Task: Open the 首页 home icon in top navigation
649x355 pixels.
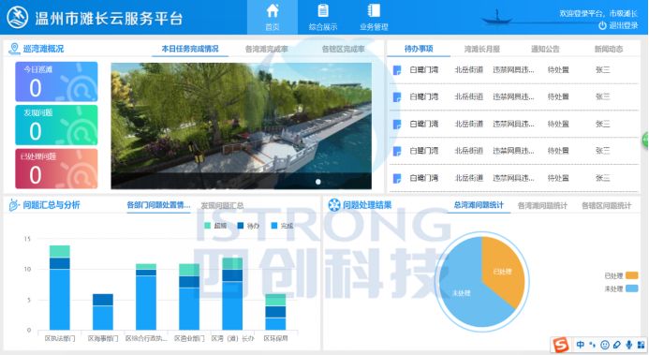Action: click(273, 10)
